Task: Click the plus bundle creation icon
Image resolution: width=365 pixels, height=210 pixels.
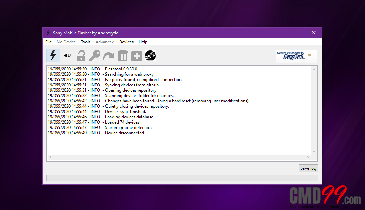Action: (137, 56)
